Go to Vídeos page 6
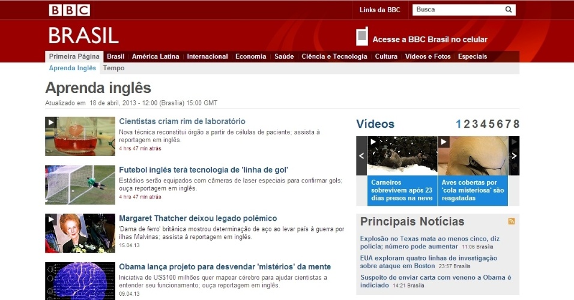Viewport: 574px width, 300px height. [x=500, y=124]
